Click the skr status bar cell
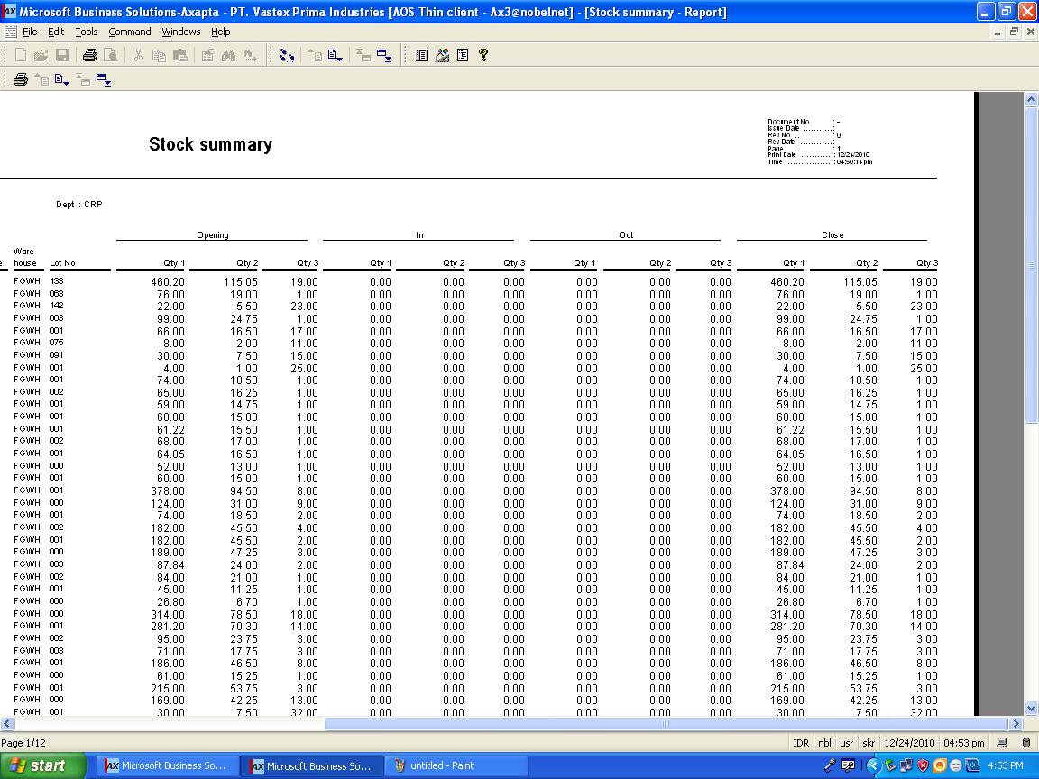This screenshot has width=1039, height=779. [x=869, y=743]
